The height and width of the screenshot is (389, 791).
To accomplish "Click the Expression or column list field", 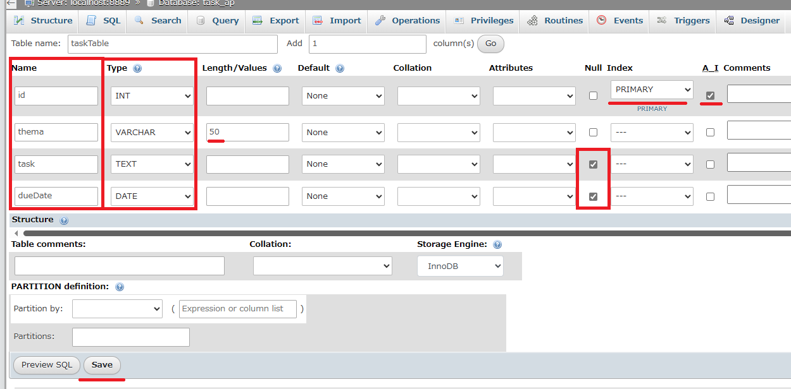I will pyautogui.click(x=237, y=309).
